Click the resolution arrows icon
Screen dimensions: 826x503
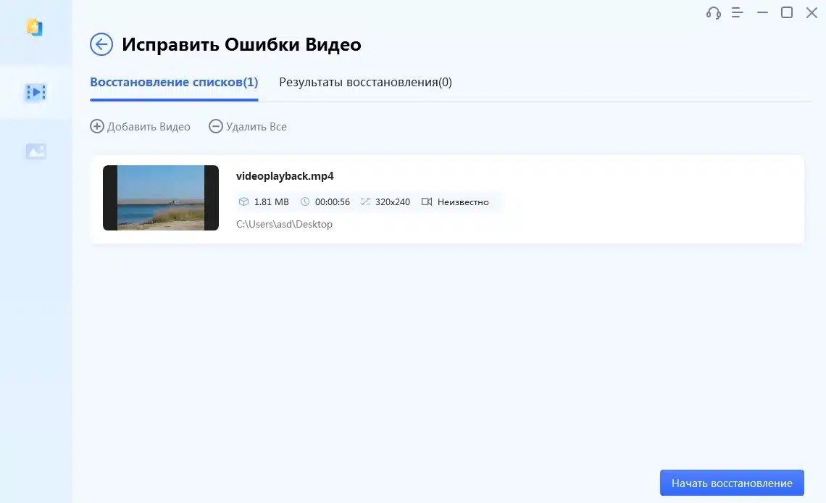[x=364, y=202]
